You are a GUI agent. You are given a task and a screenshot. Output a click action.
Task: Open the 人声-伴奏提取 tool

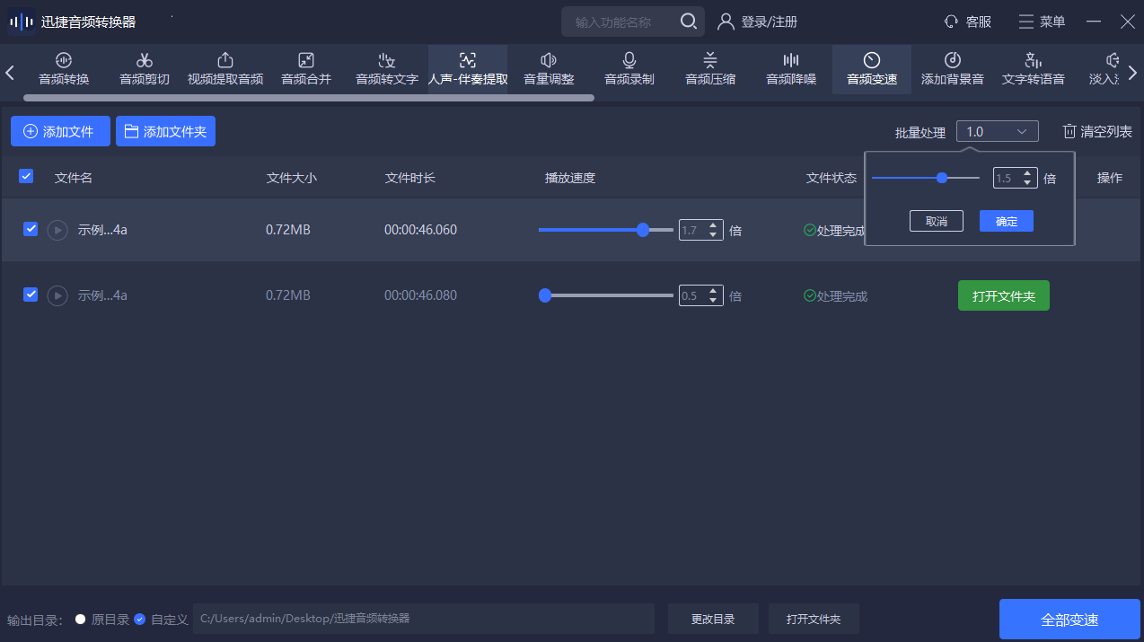(x=468, y=69)
